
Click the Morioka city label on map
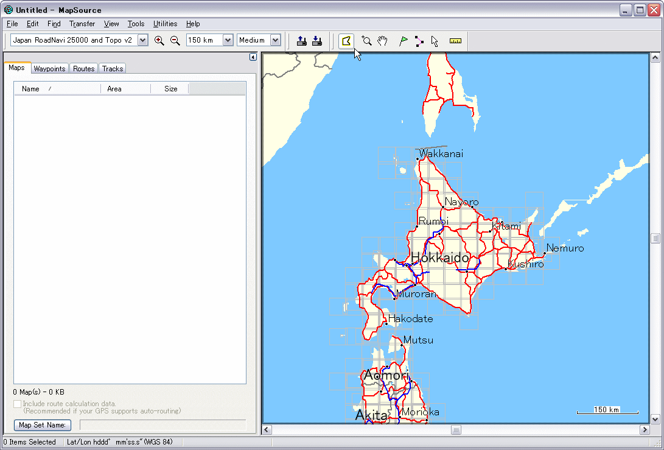421,412
